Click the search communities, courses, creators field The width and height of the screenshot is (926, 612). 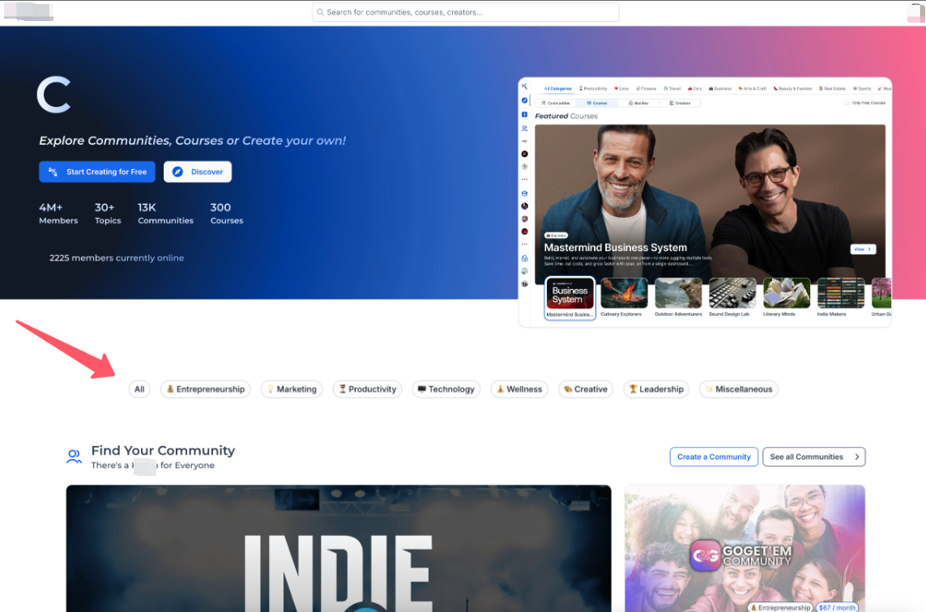point(465,12)
